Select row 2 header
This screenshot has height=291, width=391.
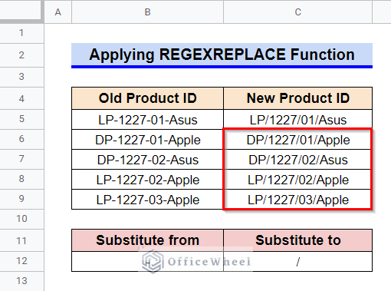click(x=21, y=55)
